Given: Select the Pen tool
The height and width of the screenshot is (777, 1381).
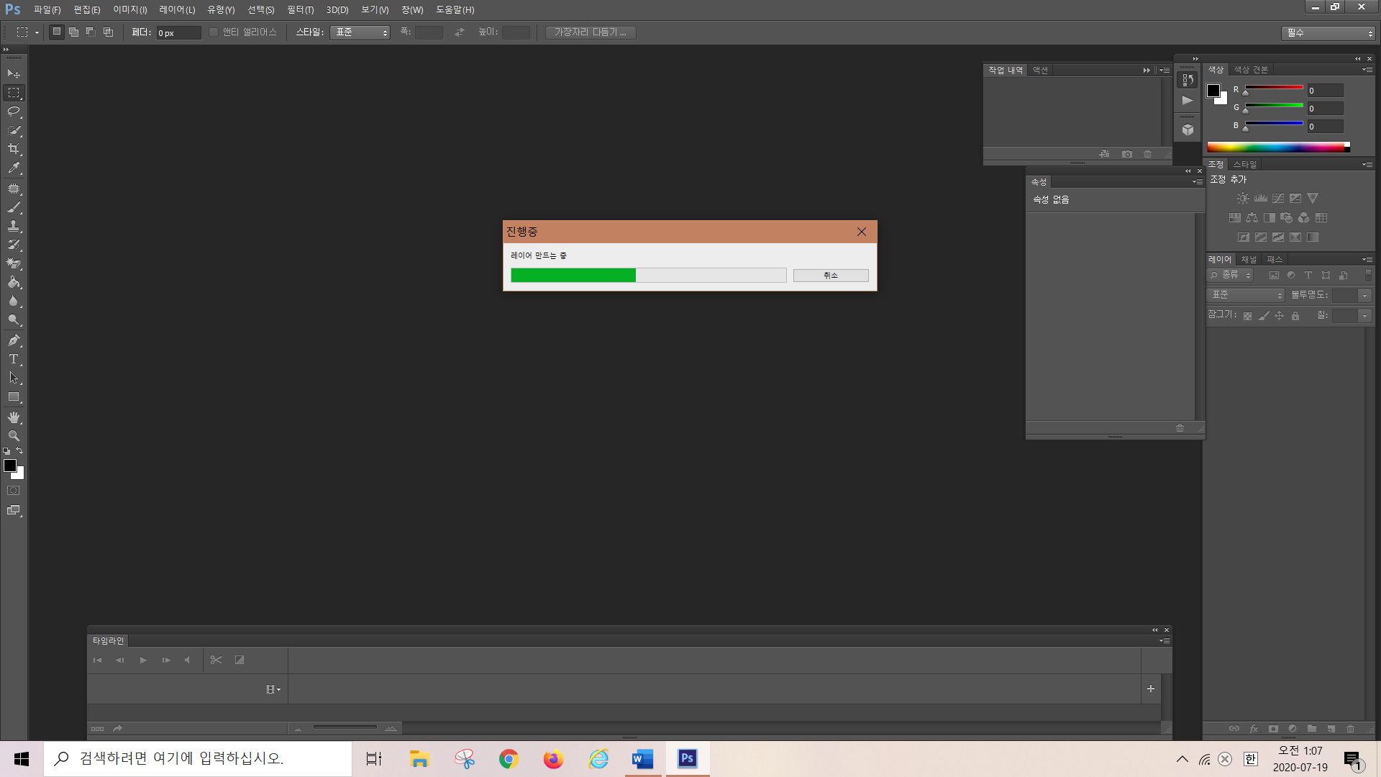Looking at the screenshot, I should click(x=14, y=340).
